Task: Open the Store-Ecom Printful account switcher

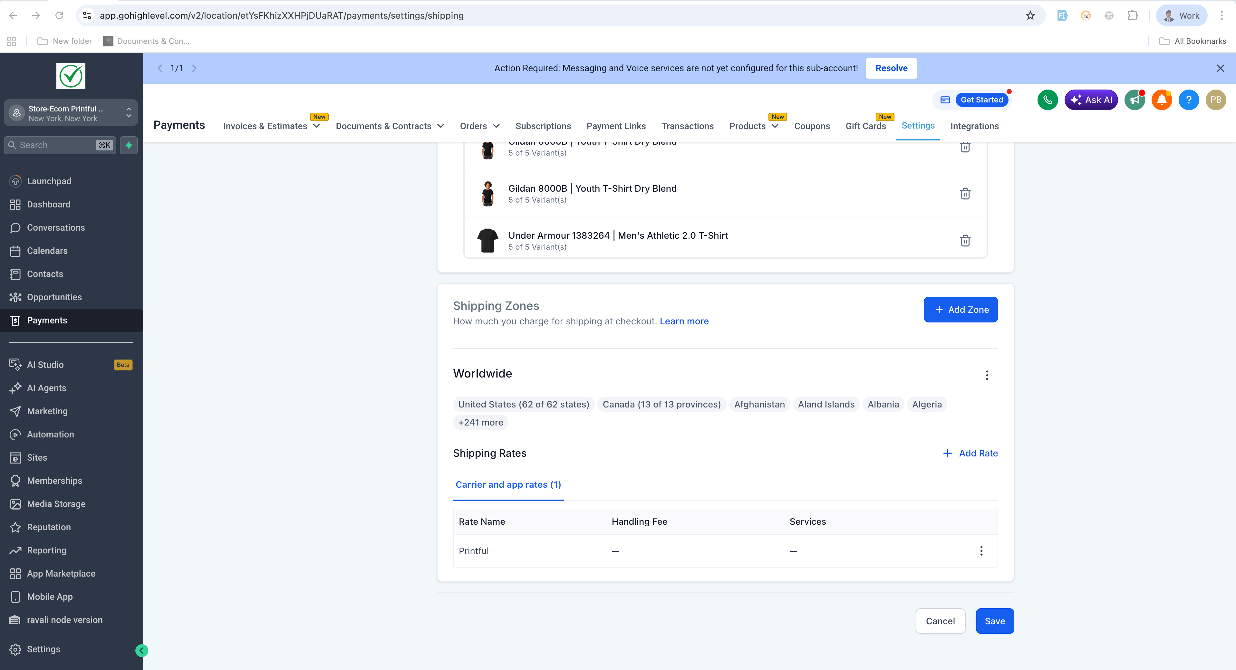Action: click(71, 113)
